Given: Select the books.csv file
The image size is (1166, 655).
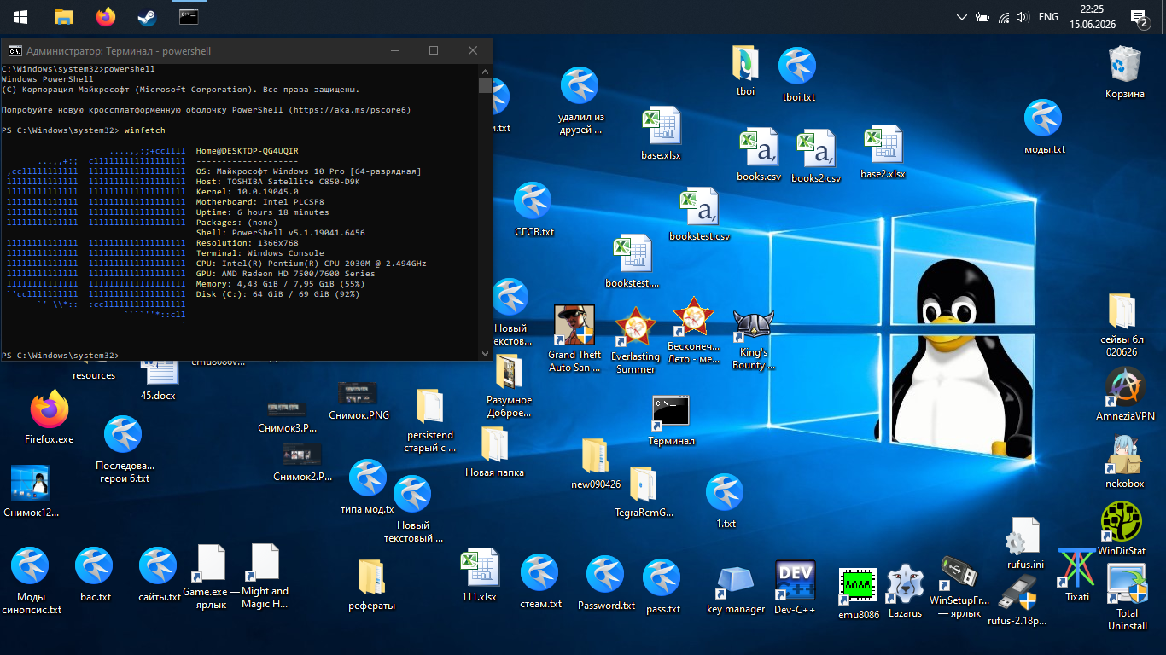Looking at the screenshot, I should coord(759,155).
